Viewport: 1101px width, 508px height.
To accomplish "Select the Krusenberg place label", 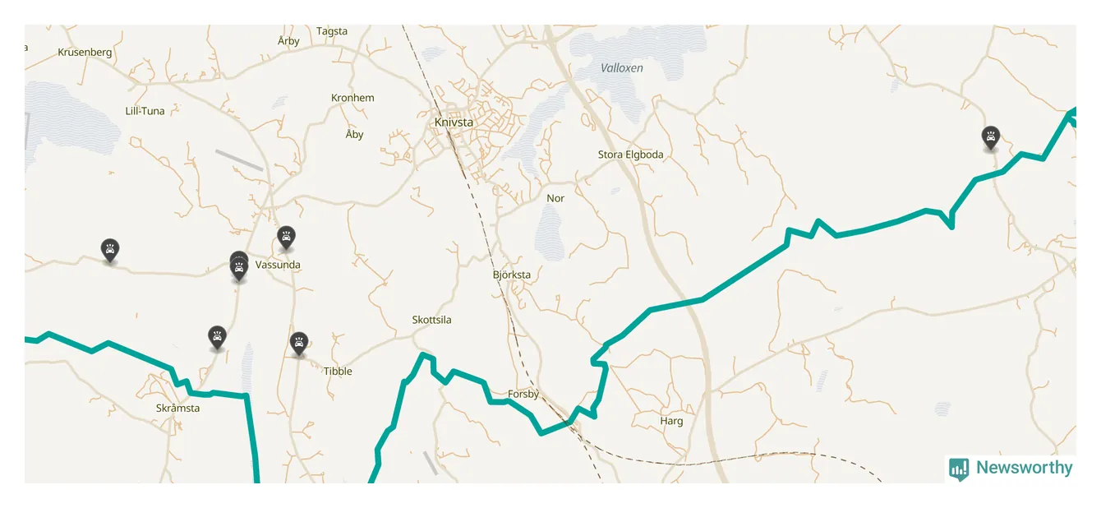I will coord(85,52).
